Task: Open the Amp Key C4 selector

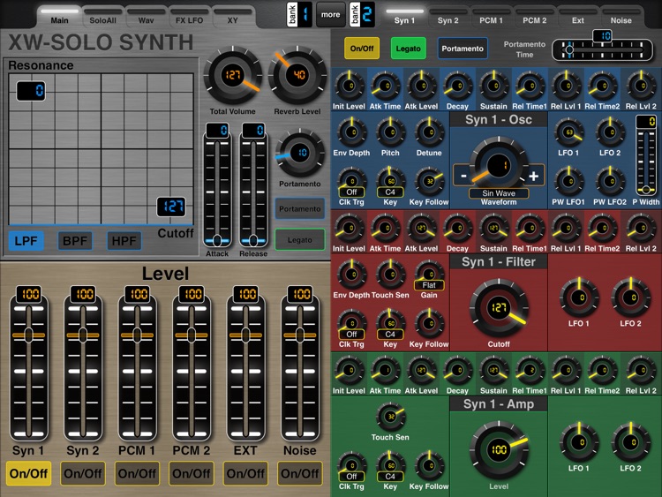Action: point(390,477)
